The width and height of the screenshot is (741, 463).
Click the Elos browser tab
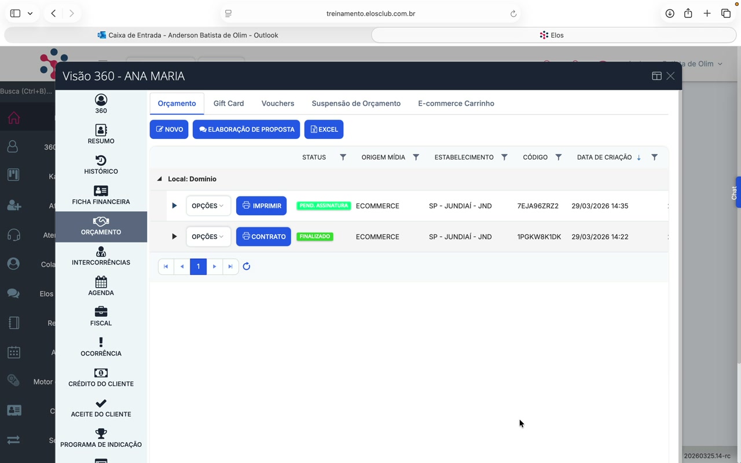(x=553, y=35)
